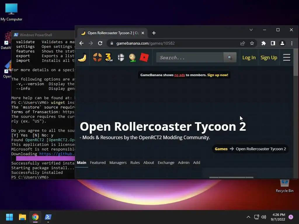Viewport: 299px width, 224px height.
Task: Click the purple download progress bar in PowerShell
Action: click(x=45, y=158)
